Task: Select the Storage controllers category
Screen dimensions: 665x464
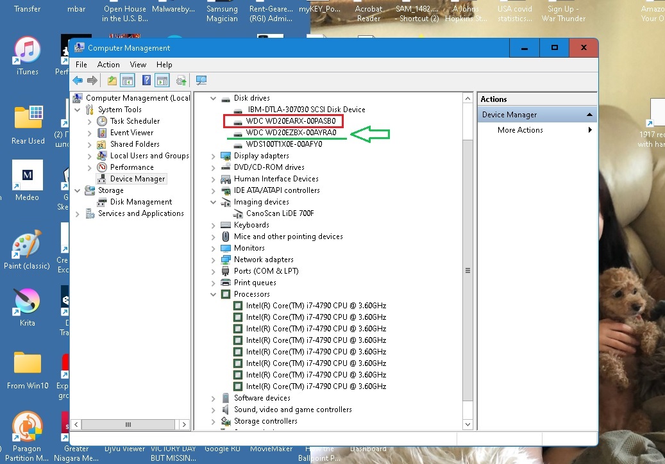Action: [x=265, y=421]
